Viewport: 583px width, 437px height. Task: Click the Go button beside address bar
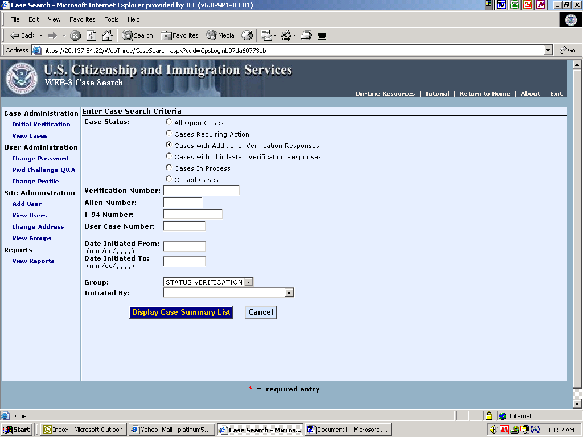pos(568,50)
